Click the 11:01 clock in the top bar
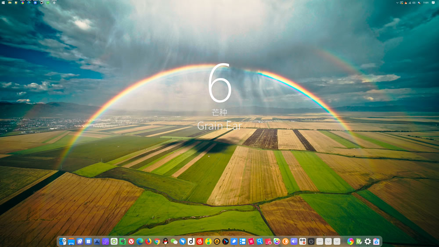 click(426, 3)
